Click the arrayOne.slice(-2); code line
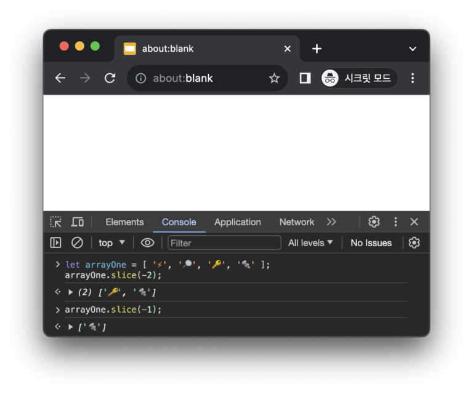Image resolution: width=473 pixels, height=394 pixels. pyautogui.click(x=113, y=275)
